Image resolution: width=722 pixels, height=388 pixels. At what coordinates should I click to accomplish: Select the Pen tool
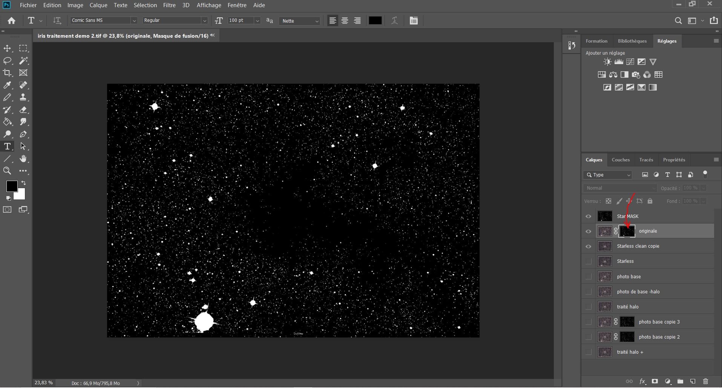click(23, 134)
